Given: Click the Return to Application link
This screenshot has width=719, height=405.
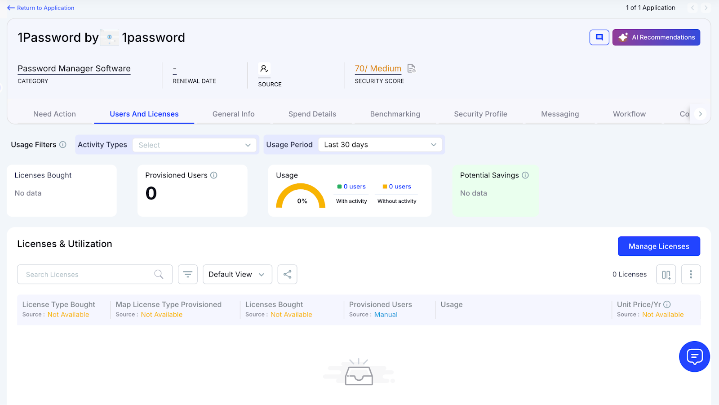Looking at the screenshot, I should [45, 8].
